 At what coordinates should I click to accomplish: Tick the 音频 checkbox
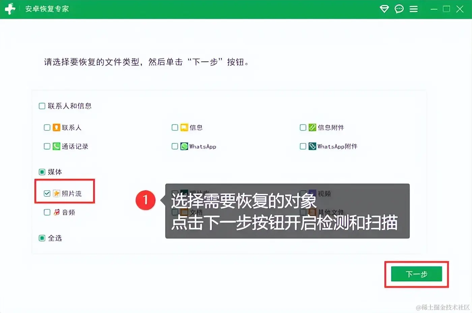[x=47, y=212]
